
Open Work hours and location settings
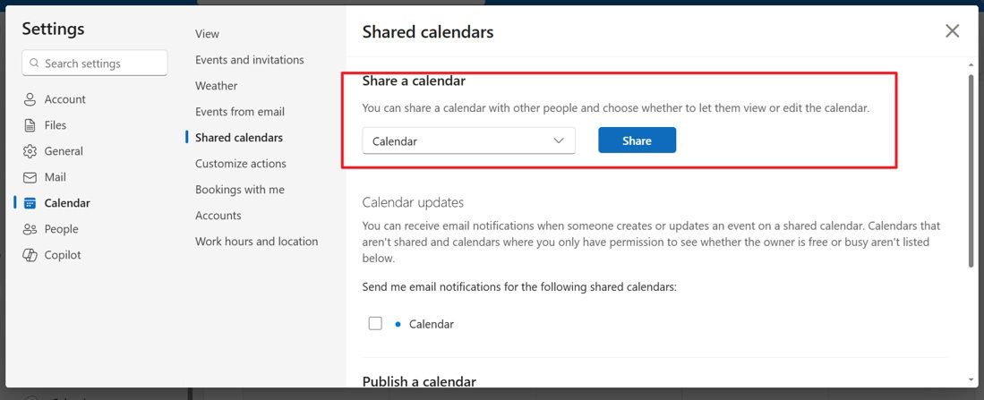tap(257, 242)
